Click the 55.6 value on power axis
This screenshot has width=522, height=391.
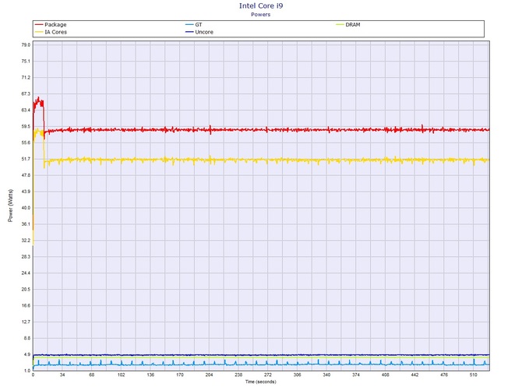[x=26, y=143]
